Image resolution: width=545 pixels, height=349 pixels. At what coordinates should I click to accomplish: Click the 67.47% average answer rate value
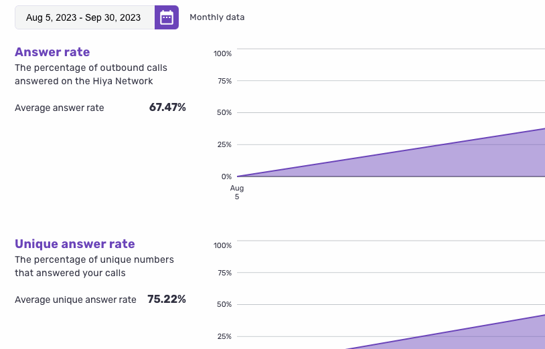(x=167, y=107)
